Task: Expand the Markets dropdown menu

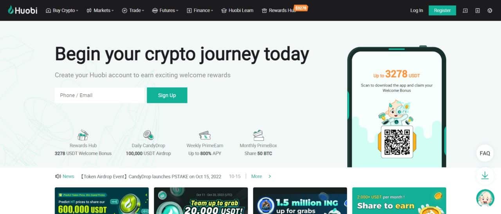Action: point(100,11)
